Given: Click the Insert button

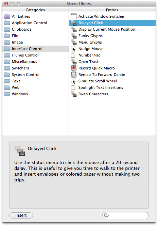Looking at the screenshot, I should click(x=21, y=215).
